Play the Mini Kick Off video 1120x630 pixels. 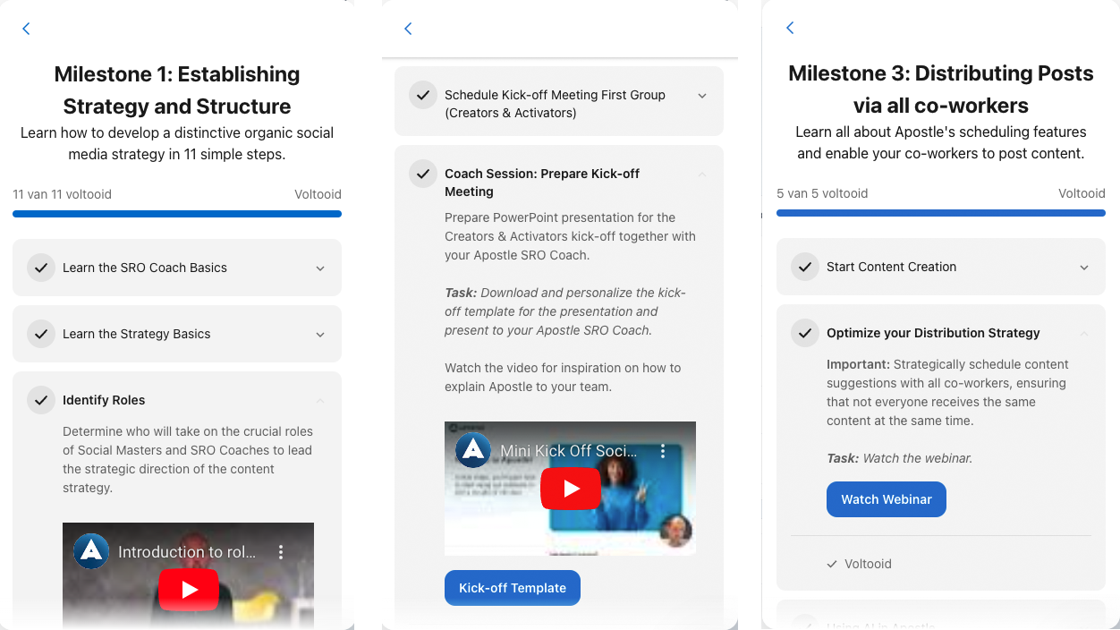pyautogui.click(x=571, y=489)
